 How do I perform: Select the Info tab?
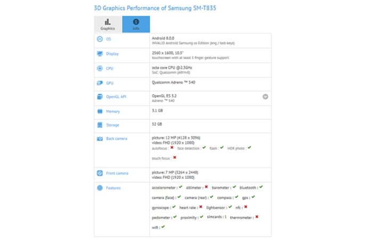click(x=136, y=24)
